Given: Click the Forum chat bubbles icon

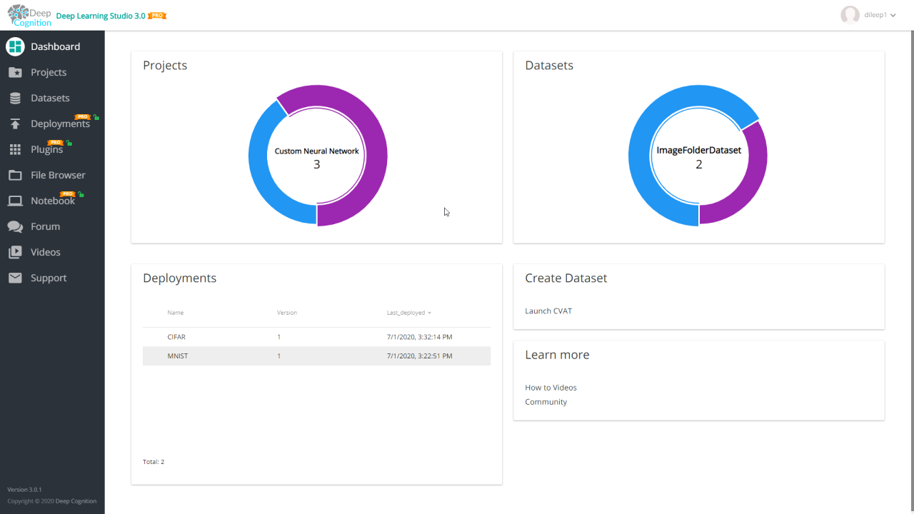Looking at the screenshot, I should [15, 226].
